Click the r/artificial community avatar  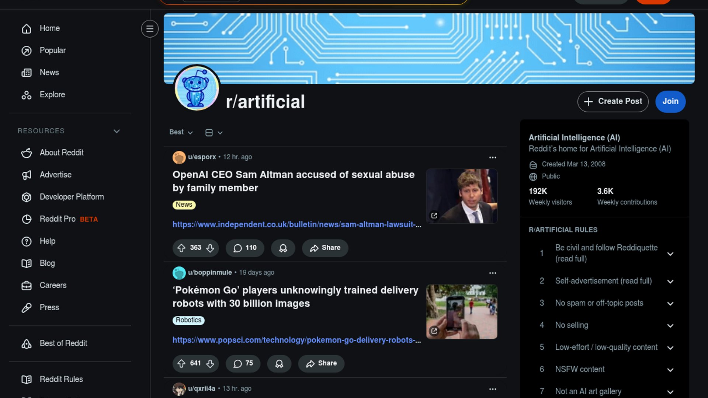coord(197,88)
